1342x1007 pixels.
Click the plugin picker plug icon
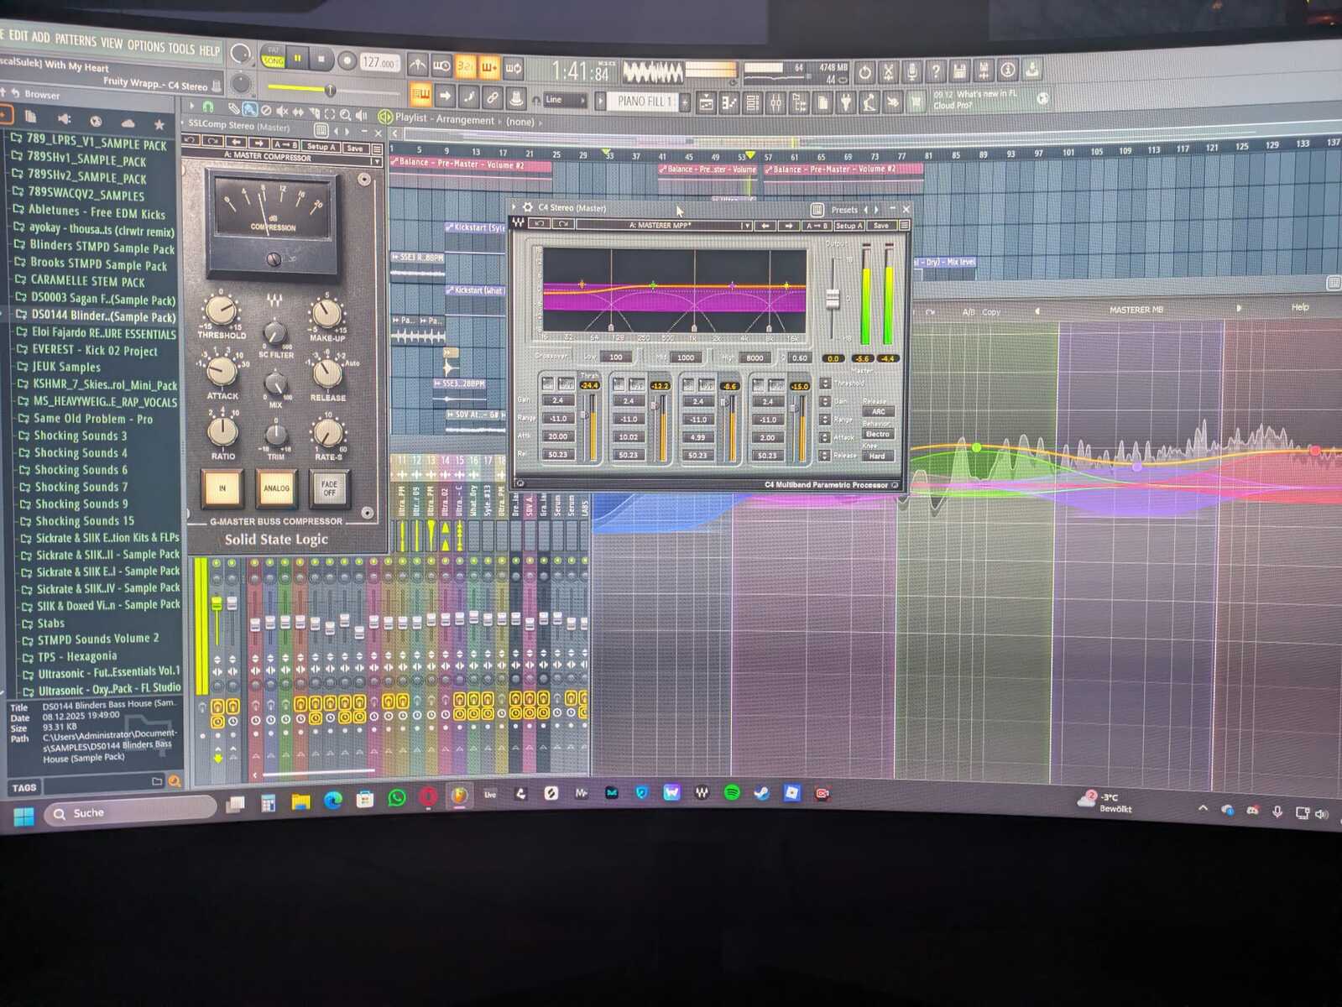(846, 103)
